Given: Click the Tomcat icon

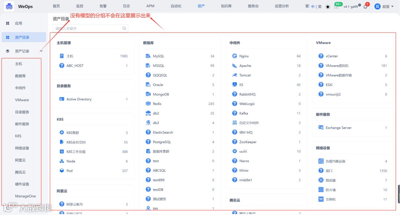Looking at the screenshot, I should point(234,75).
